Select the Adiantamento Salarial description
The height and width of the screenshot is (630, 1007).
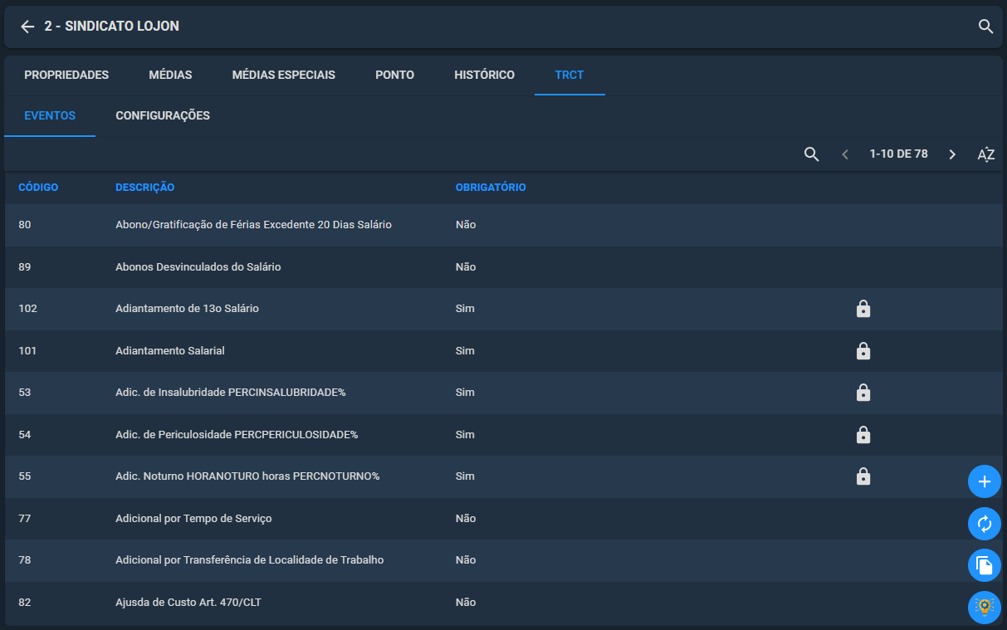click(x=170, y=350)
